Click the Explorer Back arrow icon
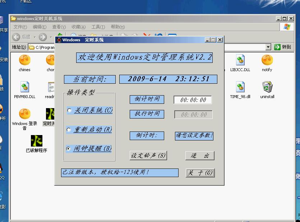 [x=16, y=37]
